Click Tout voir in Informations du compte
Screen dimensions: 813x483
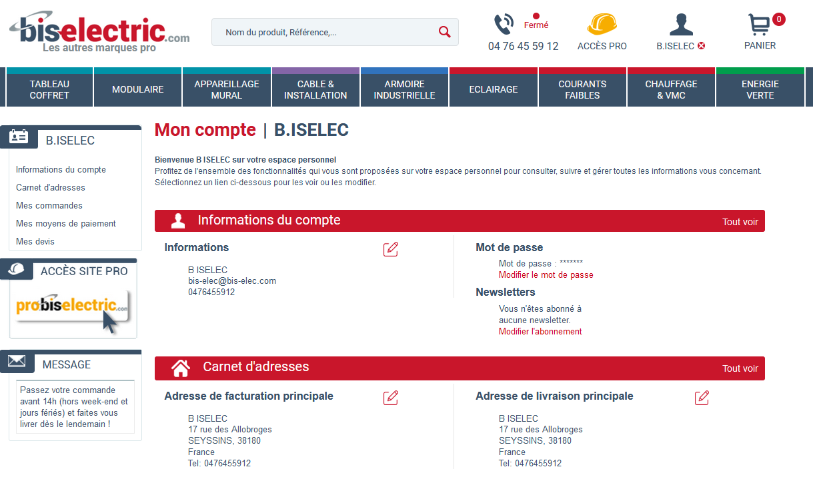[x=740, y=222]
